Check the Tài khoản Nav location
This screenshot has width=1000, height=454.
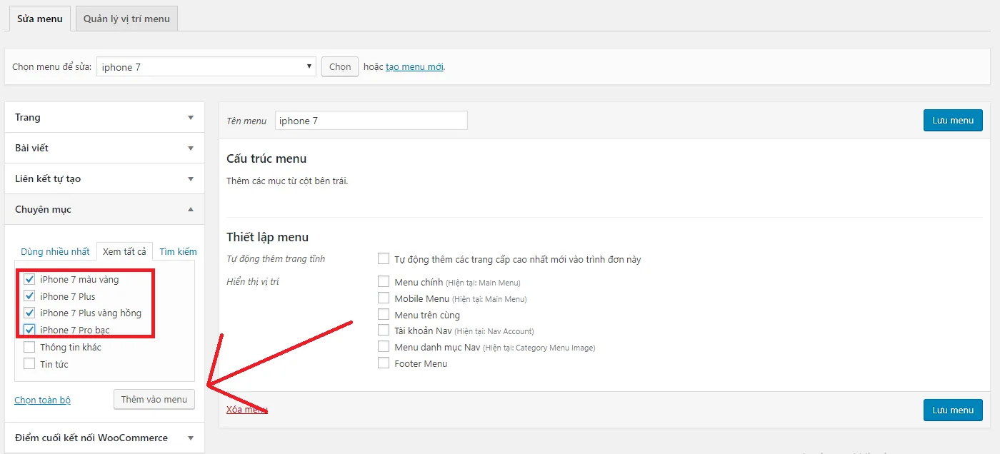pyautogui.click(x=384, y=330)
